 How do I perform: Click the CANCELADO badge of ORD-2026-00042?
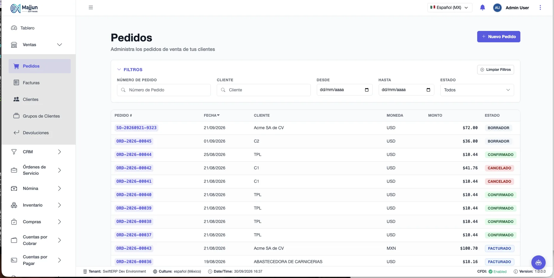pyautogui.click(x=499, y=168)
